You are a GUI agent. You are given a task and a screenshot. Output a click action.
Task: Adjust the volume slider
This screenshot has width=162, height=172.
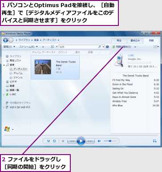[110, 141]
